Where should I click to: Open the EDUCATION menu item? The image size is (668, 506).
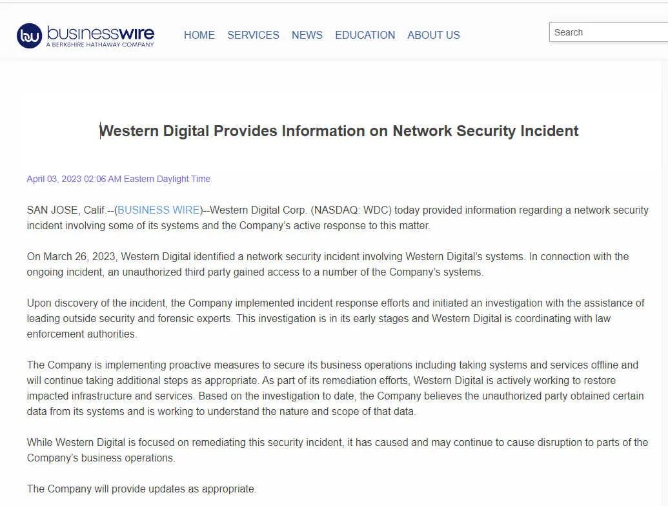click(x=365, y=35)
